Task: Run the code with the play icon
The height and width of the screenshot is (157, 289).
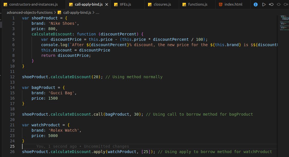Action: click(x=264, y=5)
